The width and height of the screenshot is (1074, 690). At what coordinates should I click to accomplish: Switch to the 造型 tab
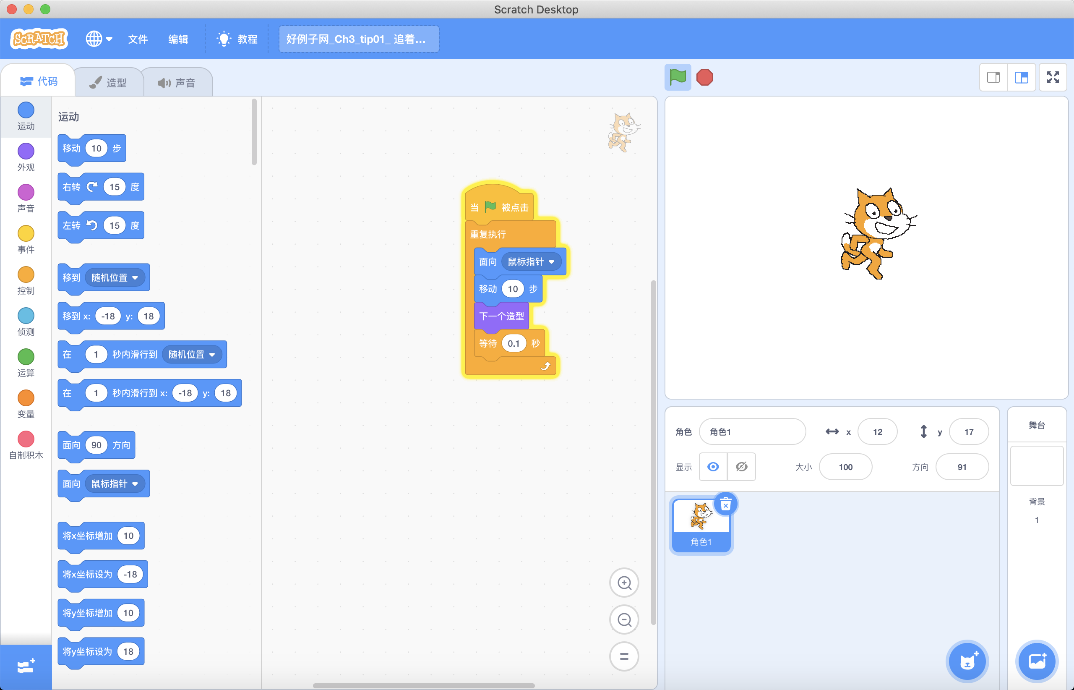(108, 82)
